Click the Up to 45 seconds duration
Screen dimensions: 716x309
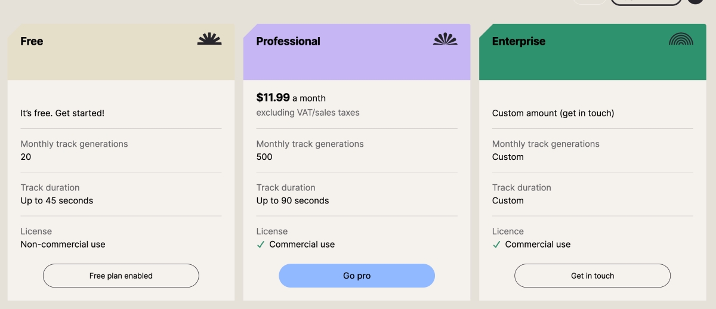click(57, 200)
